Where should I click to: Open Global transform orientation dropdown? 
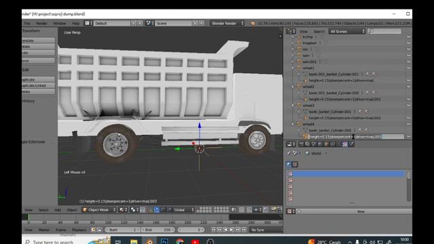coord(184,210)
